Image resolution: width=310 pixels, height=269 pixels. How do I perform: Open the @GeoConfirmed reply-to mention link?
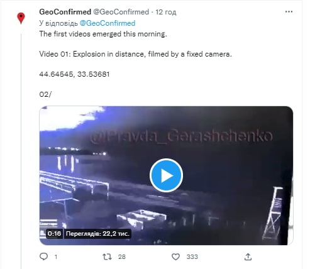108,23
